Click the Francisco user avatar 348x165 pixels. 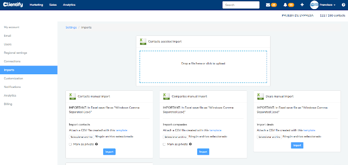(x=314, y=5)
